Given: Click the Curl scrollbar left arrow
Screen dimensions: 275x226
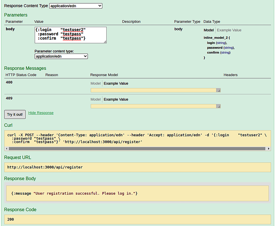Looking at the screenshot, I should (6, 149).
